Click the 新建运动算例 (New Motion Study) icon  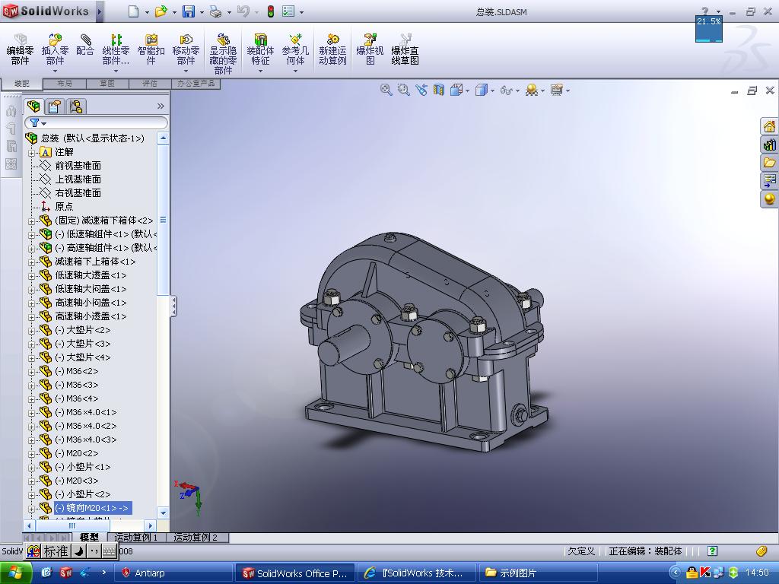point(332,49)
